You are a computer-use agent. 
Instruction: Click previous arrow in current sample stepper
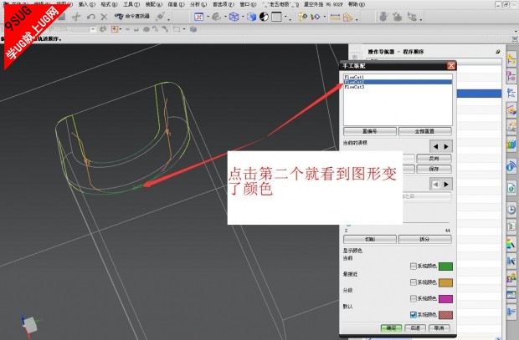pyautogui.click(x=435, y=146)
